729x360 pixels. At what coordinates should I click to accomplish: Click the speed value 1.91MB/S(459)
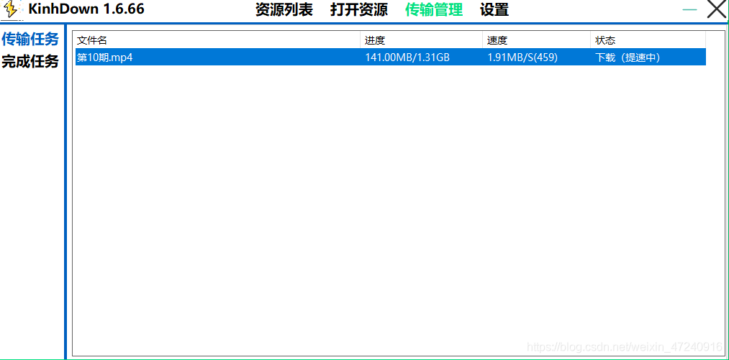[522, 57]
